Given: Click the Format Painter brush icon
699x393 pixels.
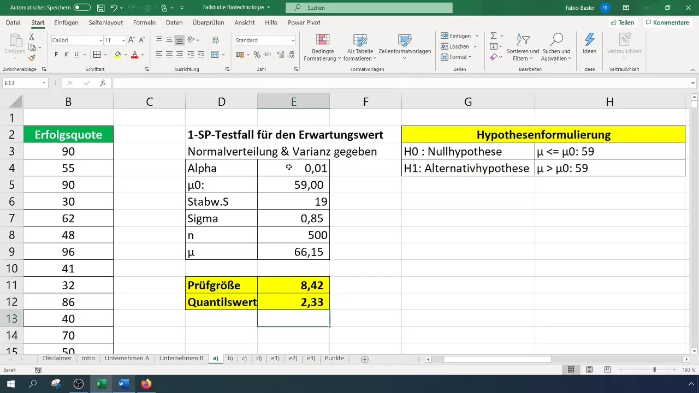Looking at the screenshot, I should click(32, 58).
